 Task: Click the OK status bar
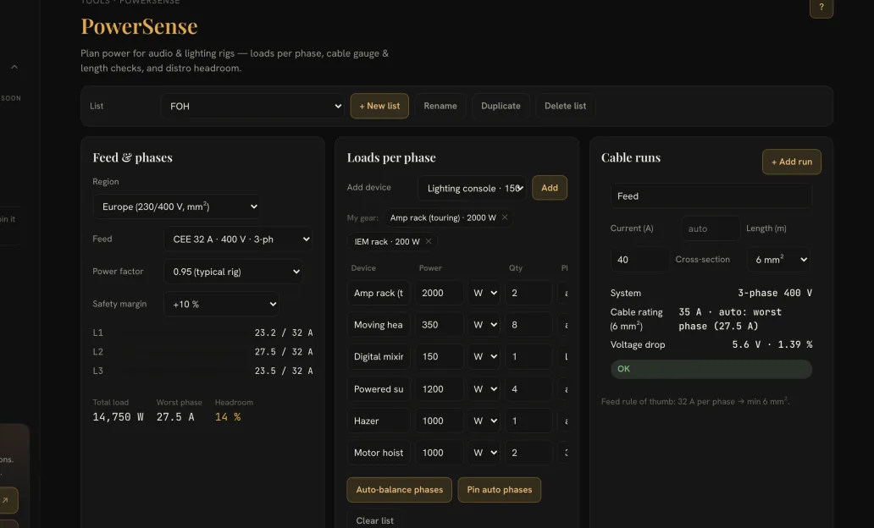[x=711, y=369]
